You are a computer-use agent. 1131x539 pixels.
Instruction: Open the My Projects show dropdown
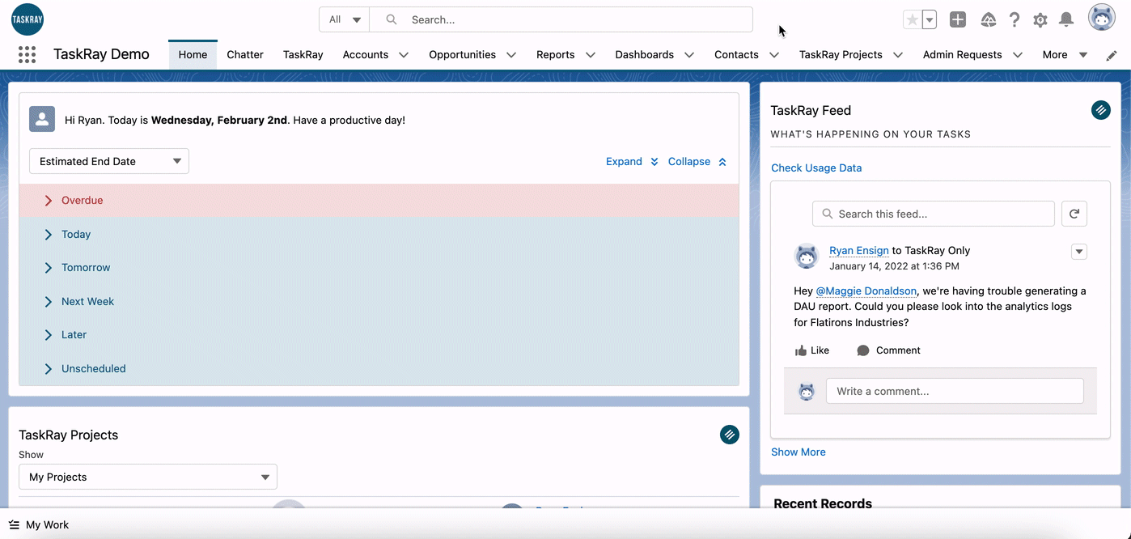[x=148, y=477]
